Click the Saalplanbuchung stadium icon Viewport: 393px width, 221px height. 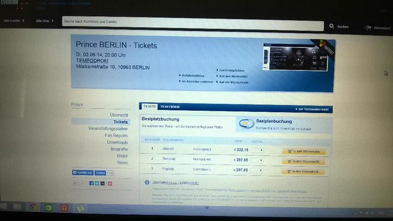(246, 123)
